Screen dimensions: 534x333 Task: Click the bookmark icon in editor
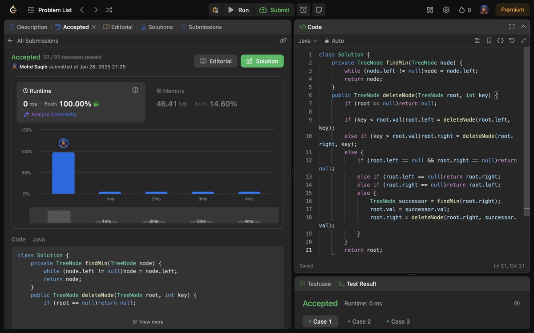click(x=489, y=40)
